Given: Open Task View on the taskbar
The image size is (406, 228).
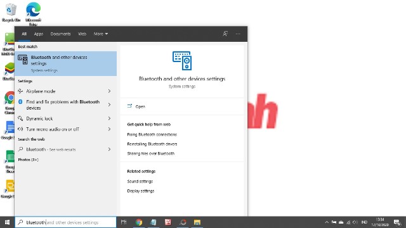Looking at the screenshot, I should [x=124, y=222].
